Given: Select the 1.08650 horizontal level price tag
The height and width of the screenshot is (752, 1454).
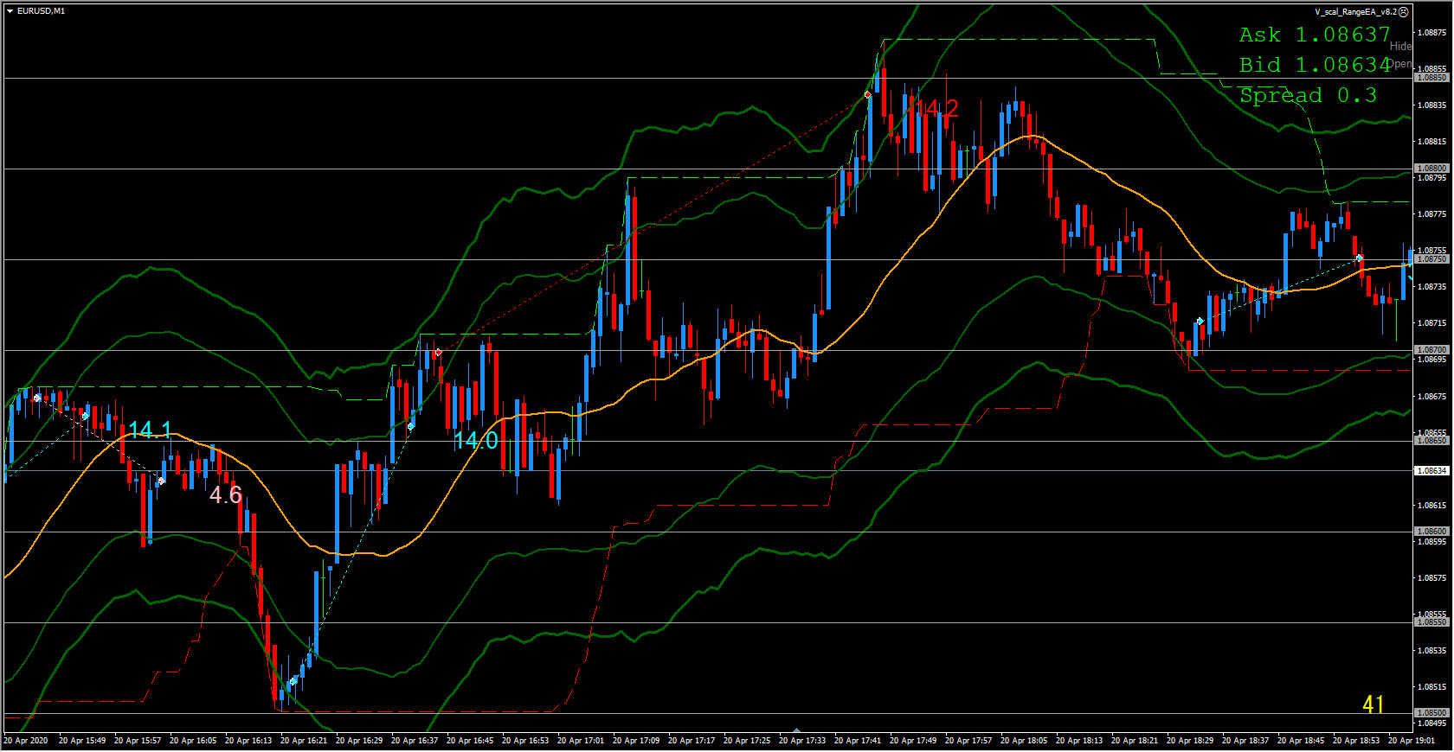Looking at the screenshot, I should click(x=1431, y=441).
